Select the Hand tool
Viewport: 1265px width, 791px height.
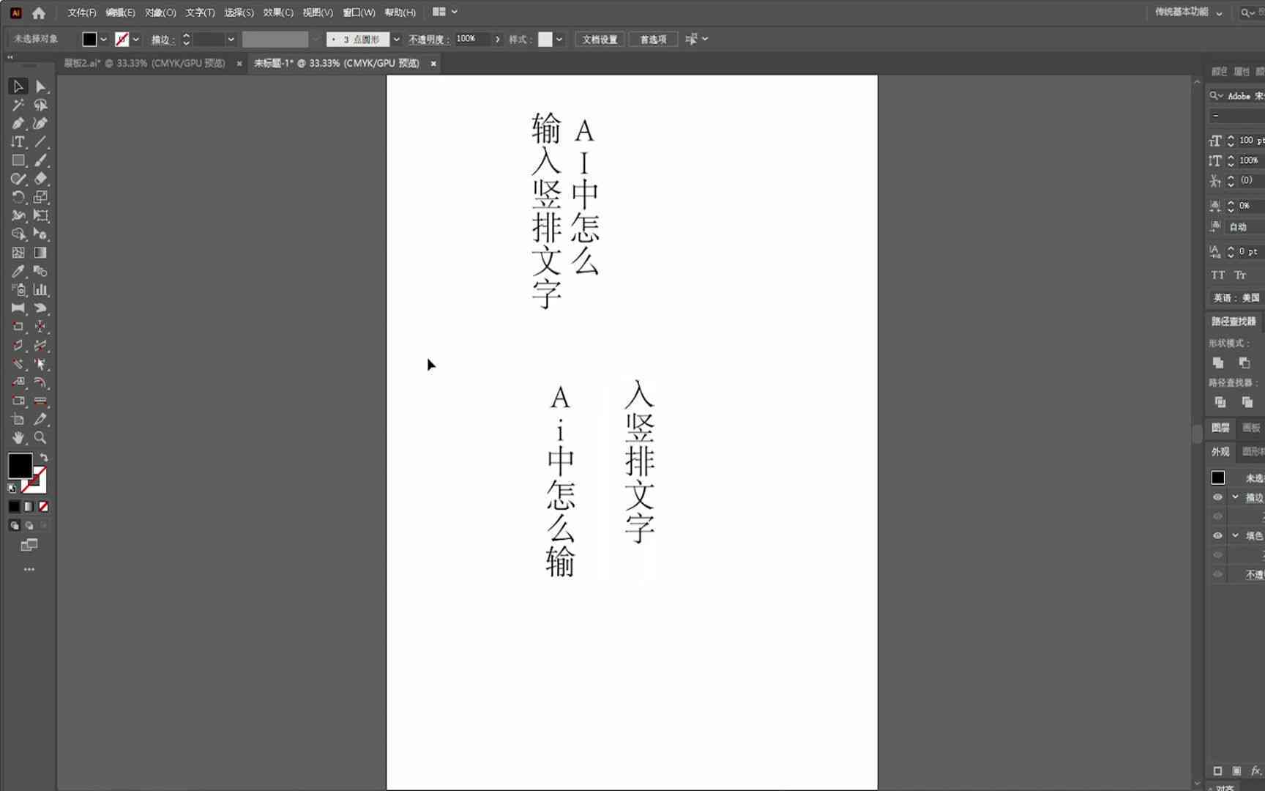18,438
